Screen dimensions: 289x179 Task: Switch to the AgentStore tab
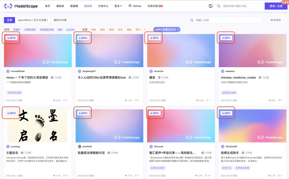33,20
